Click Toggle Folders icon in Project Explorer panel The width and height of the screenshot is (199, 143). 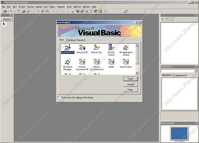(173, 20)
